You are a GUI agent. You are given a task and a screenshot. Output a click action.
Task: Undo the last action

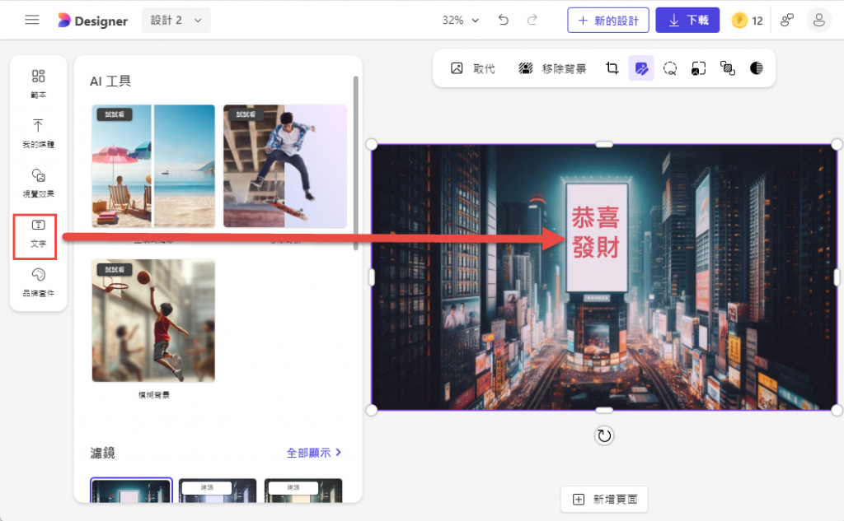click(x=504, y=20)
